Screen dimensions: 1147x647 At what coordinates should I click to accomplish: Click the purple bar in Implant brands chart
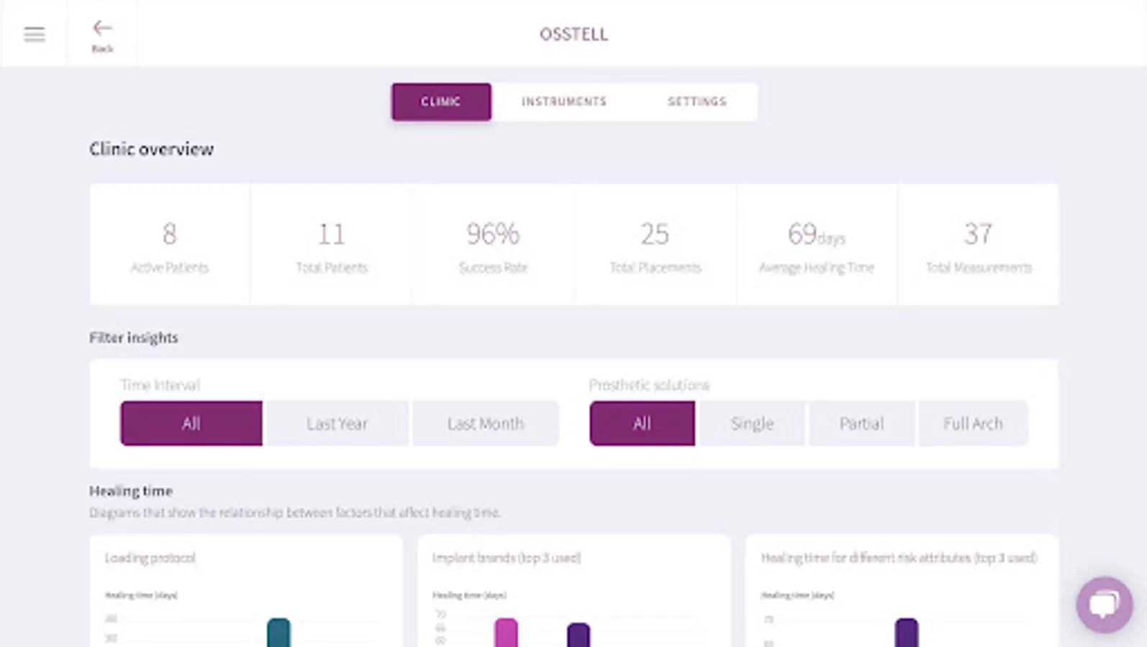click(x=579, y=635)
